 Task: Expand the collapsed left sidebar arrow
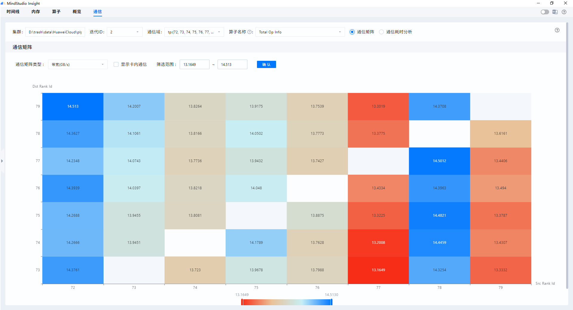2,161
